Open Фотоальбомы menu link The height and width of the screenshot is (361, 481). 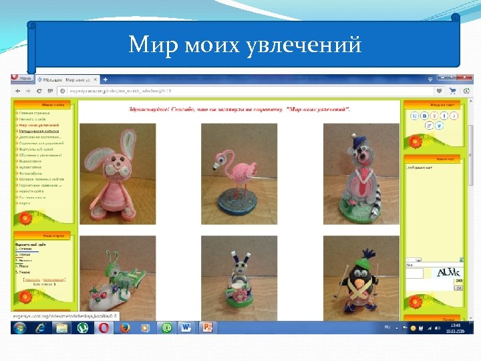tap(30, 173)
